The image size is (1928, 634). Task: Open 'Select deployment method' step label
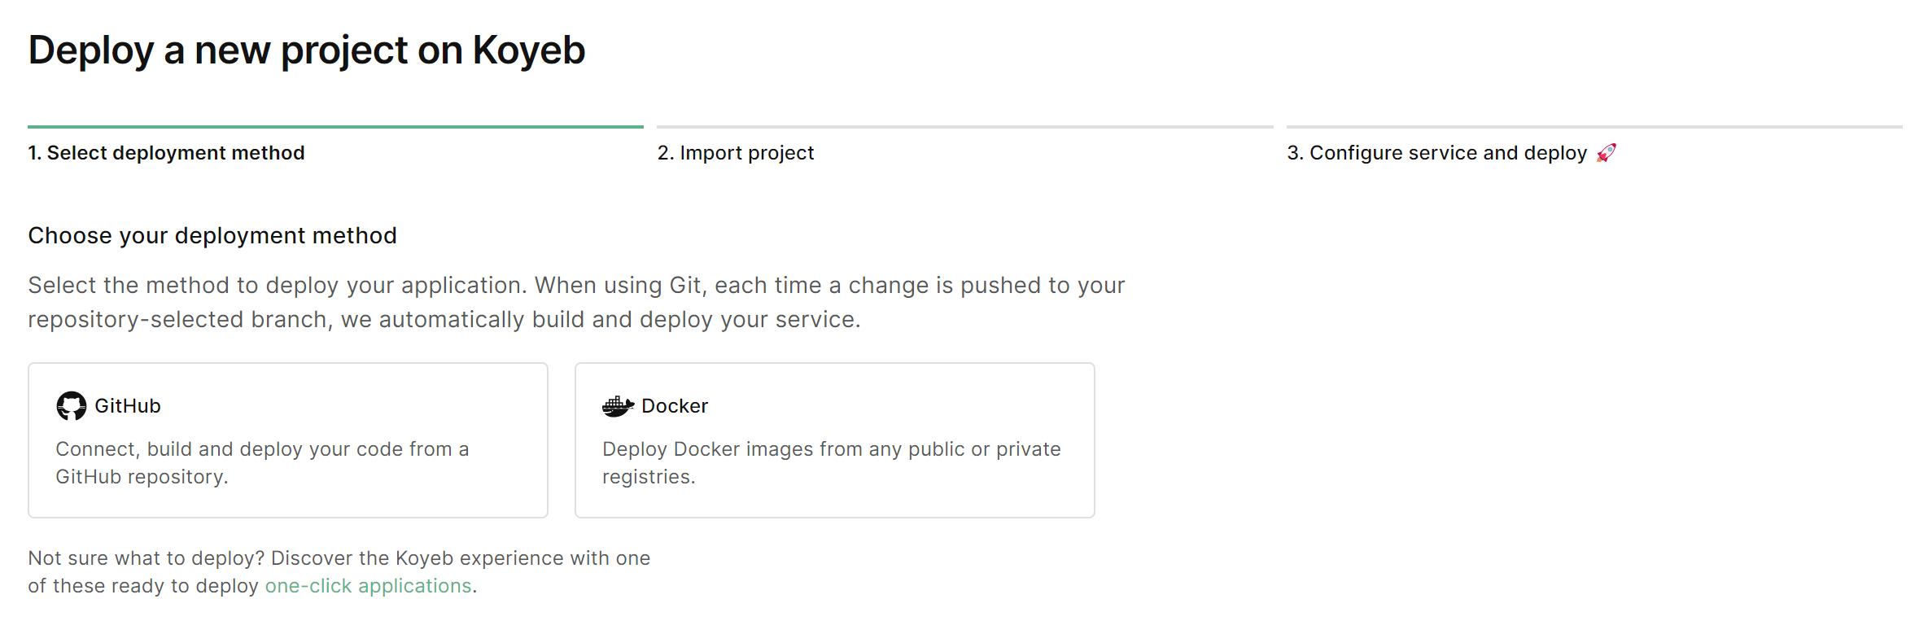[x=166, y=153]
